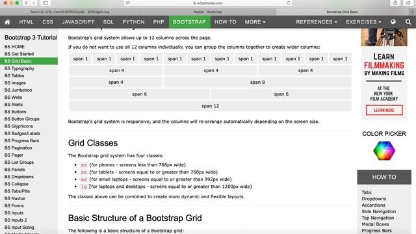Open Modal Boxes how-to link
The width and height of the screenshot is (416, 234).
click(375, 224)
